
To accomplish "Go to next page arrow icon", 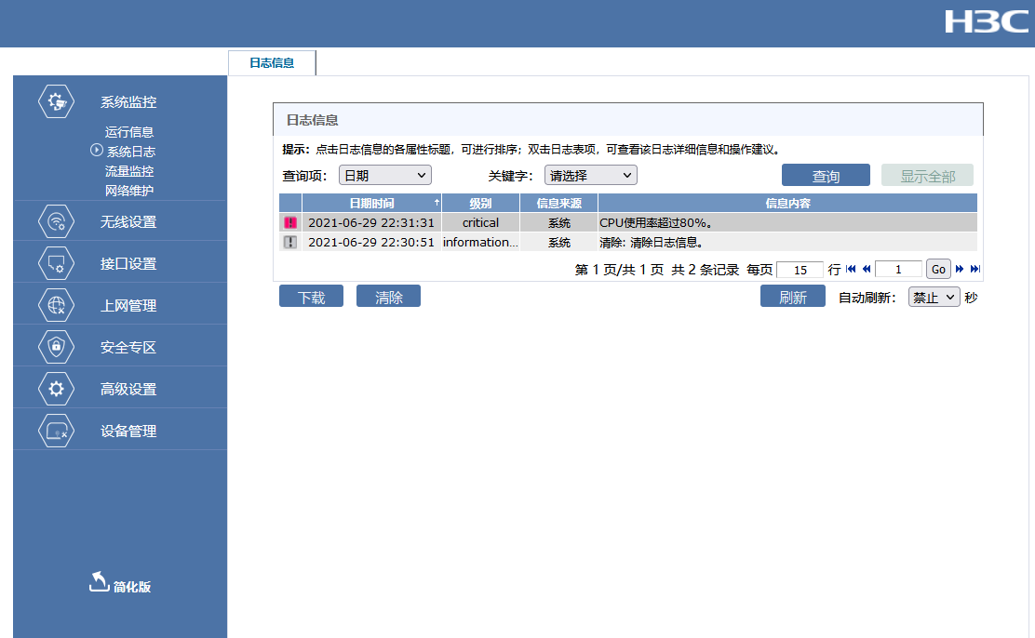I will (960, 269).
